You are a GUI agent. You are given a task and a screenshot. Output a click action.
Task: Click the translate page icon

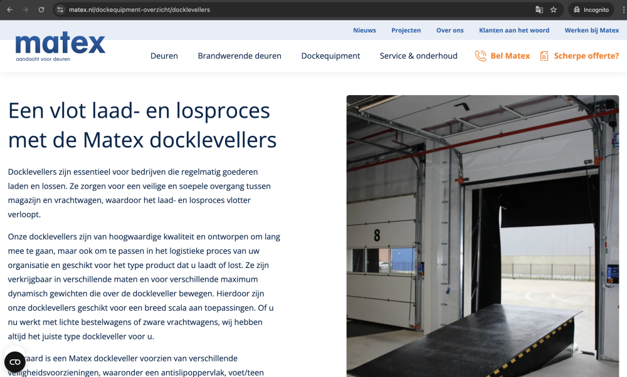pos(539,10)
